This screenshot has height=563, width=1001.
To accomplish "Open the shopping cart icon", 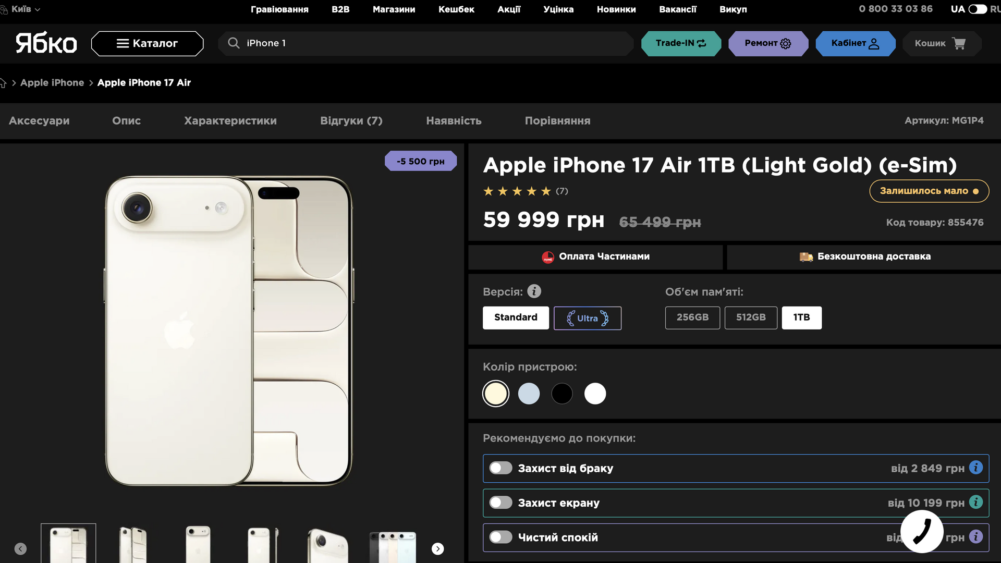I will point(959,43).
